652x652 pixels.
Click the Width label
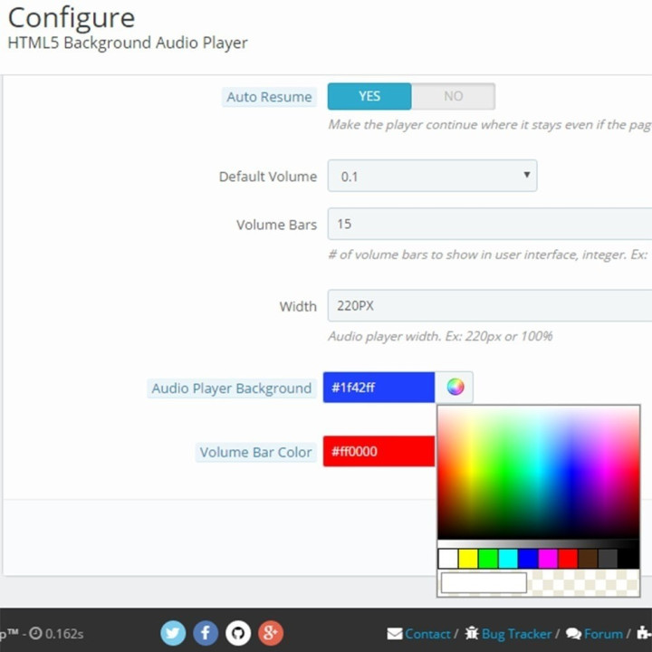(298, 306)
